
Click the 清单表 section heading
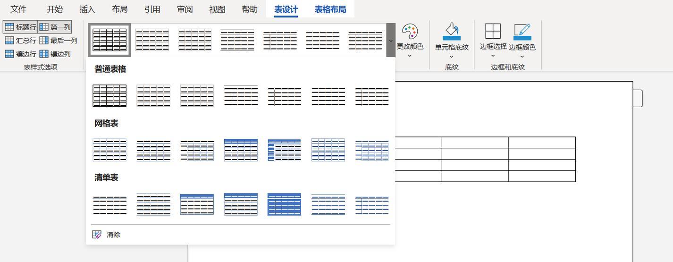106,178
